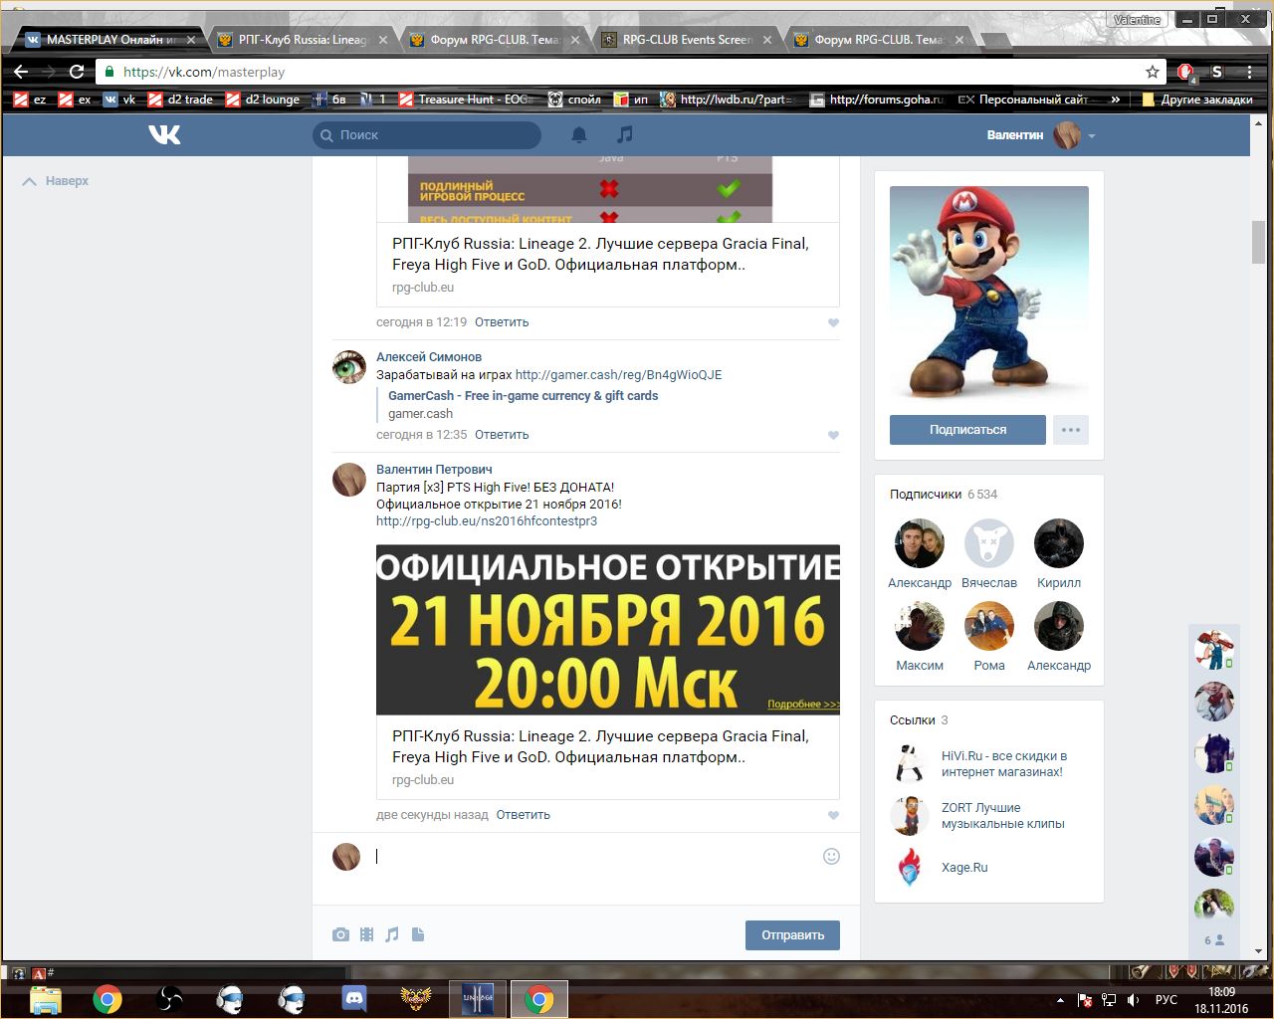Attach a document to the comment
The width and height of the screenshot is (1274, 1019).
click(x=418, y=934)
